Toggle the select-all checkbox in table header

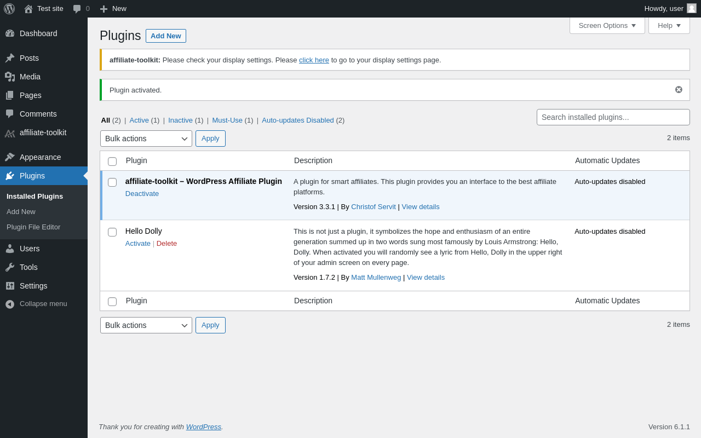pos(112,162)
